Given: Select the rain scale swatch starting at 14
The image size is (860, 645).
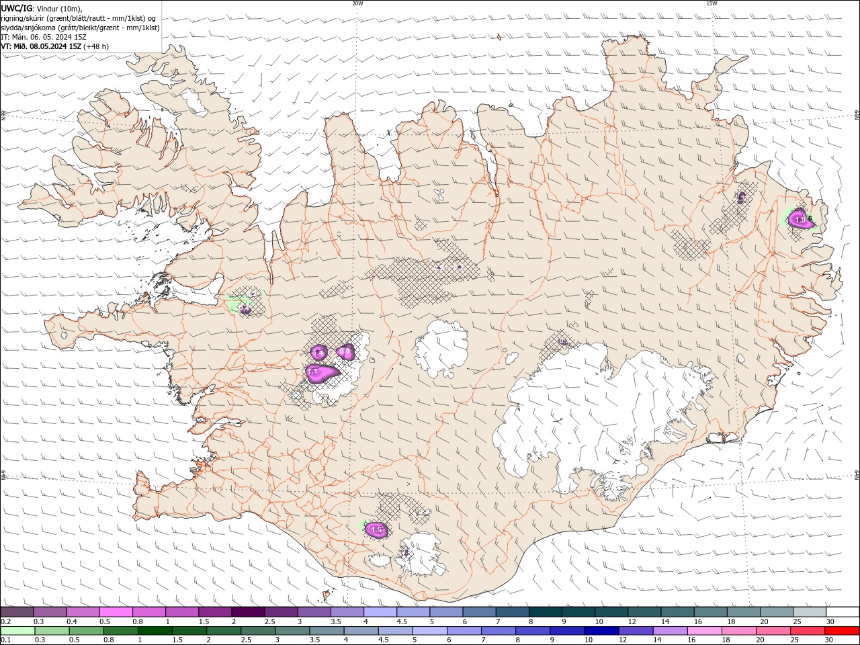Looking at the screenshot, I should click(671, 631).
